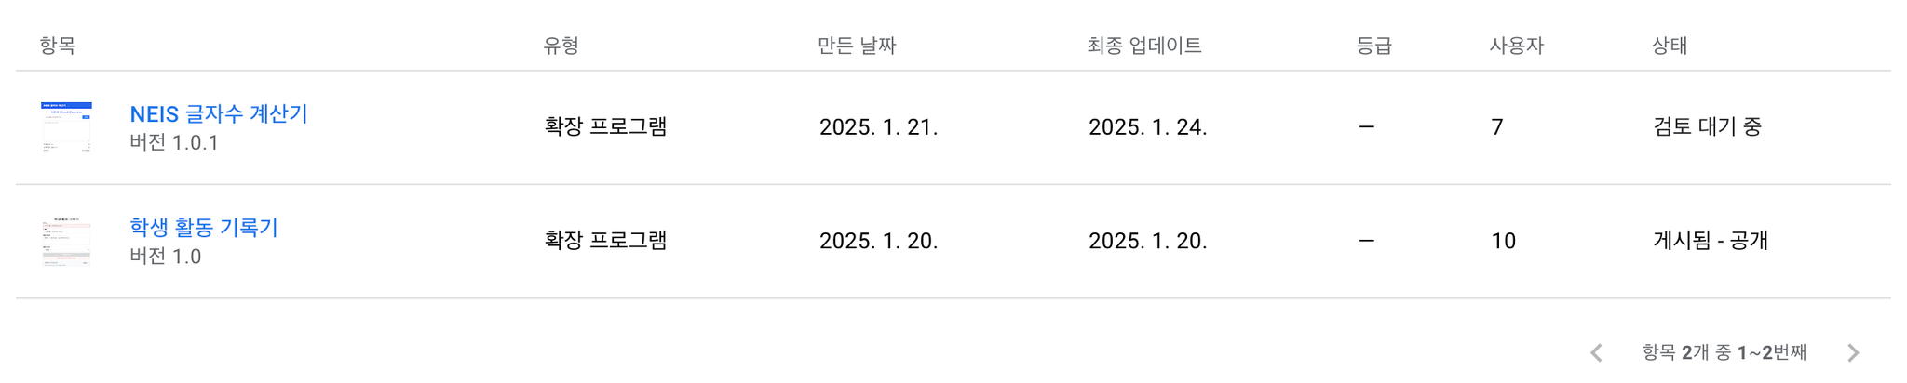This screenshot has width=1907, height=383.
Task: Open the 학생 활동 기록기 item link
Action: pos(204,228)
